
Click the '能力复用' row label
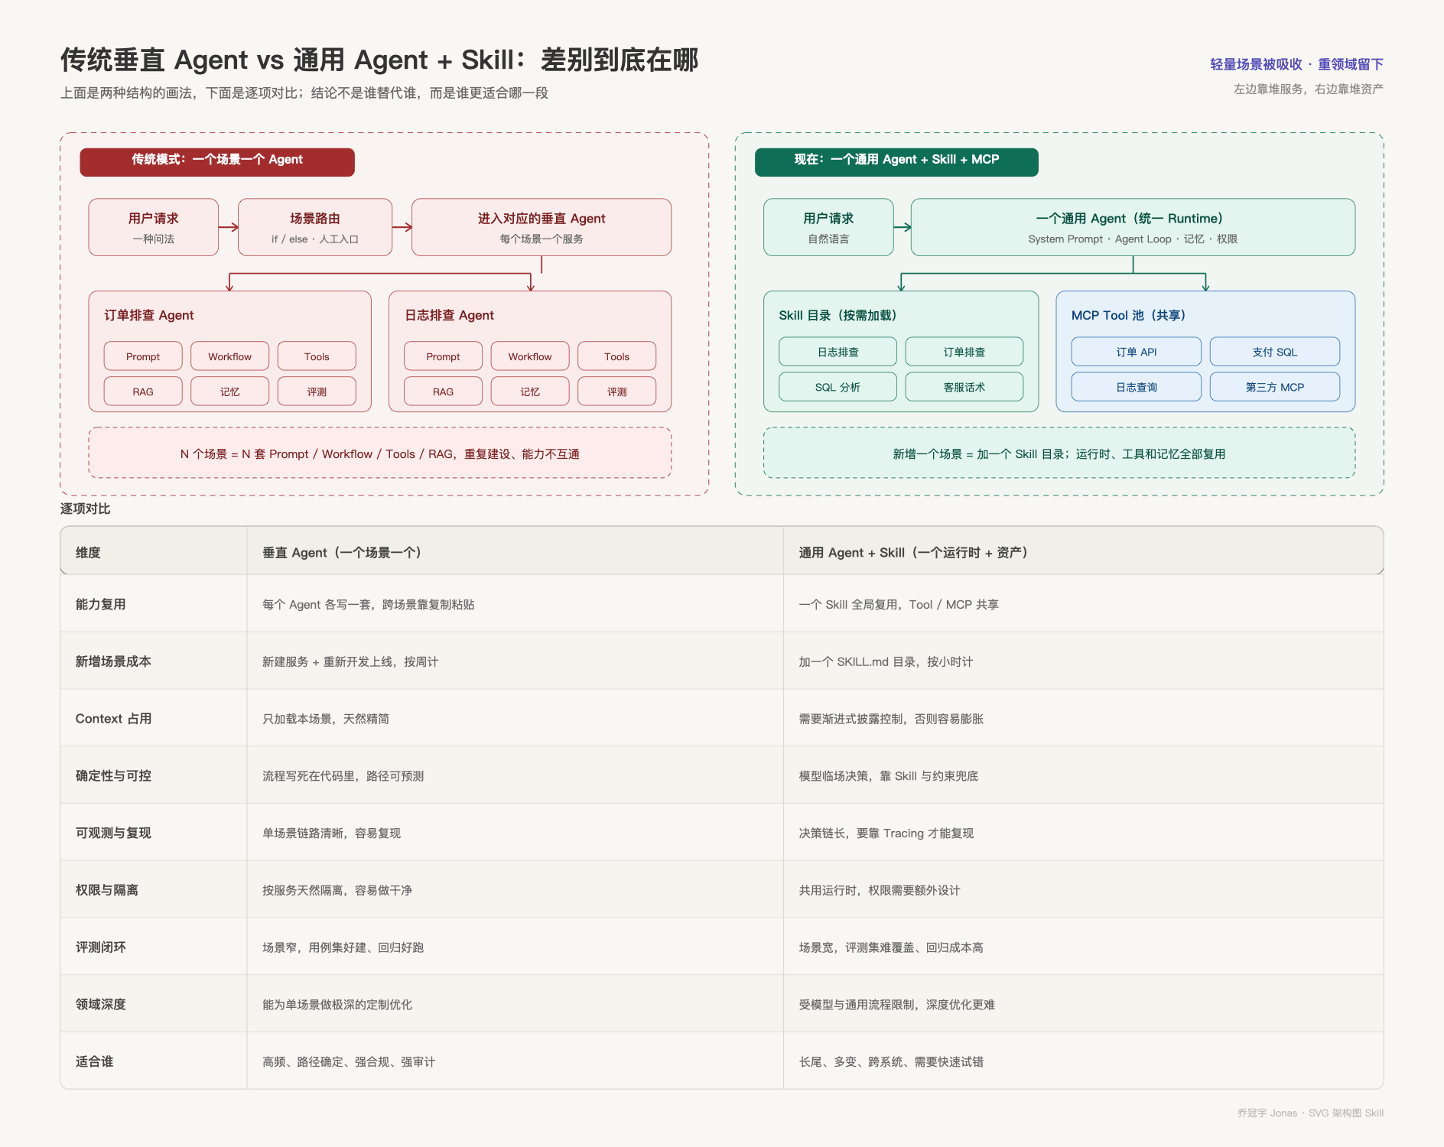pos(101,604)
